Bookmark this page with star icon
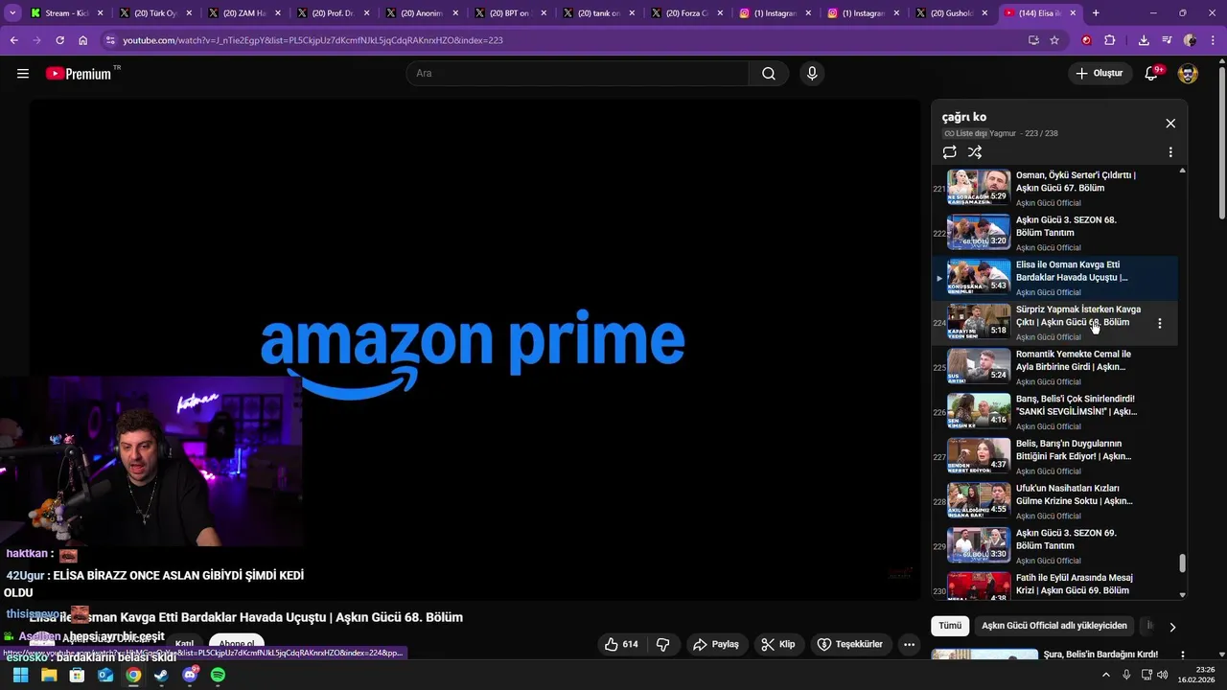This screenshot has height=690, width=1227. tap(1054, 40)
